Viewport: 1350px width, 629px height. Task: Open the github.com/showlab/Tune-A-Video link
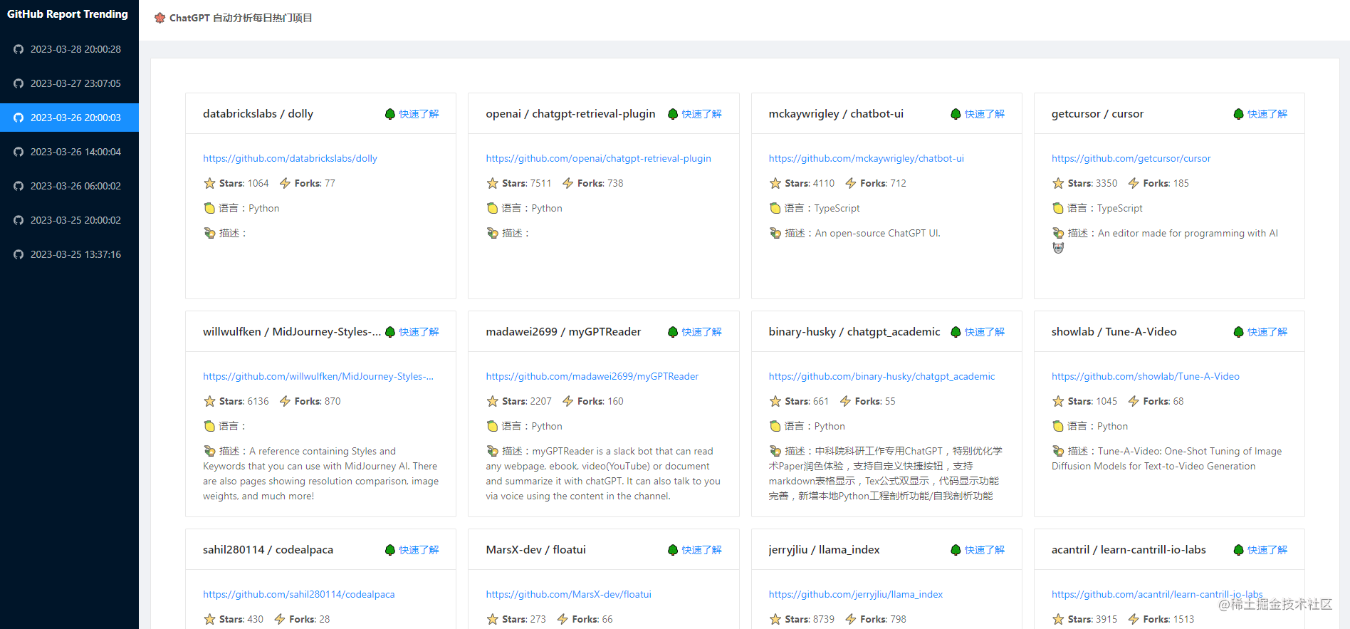(x=1145, y=376)
